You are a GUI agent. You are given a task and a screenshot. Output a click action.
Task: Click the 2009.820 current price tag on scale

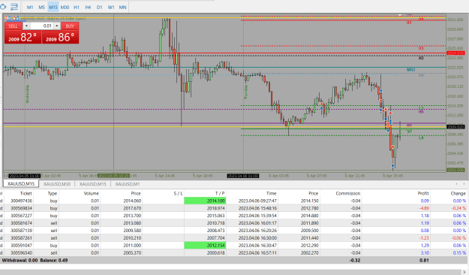tap(455, 127)
